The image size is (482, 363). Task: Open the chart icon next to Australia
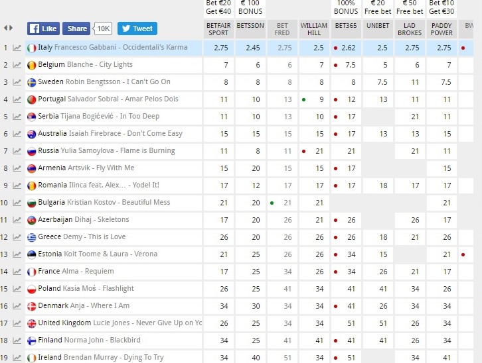[x=17, y=134]
